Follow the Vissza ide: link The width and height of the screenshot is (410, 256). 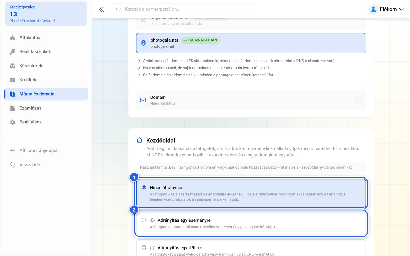tap(46, 165)
